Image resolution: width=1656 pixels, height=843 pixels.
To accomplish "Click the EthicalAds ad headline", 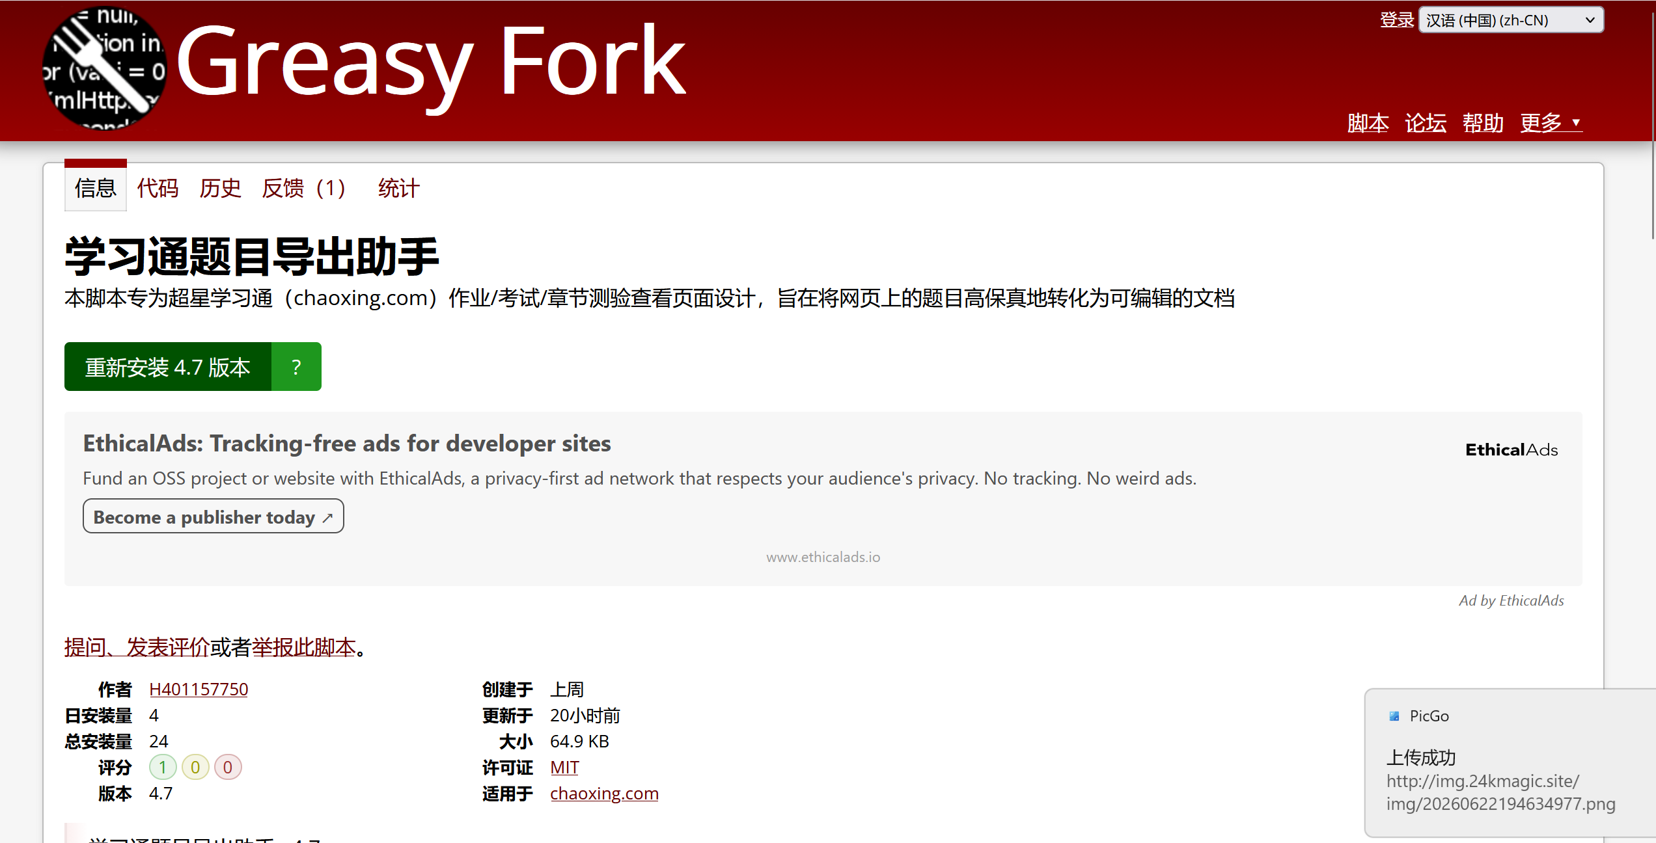I will [347, 443].
